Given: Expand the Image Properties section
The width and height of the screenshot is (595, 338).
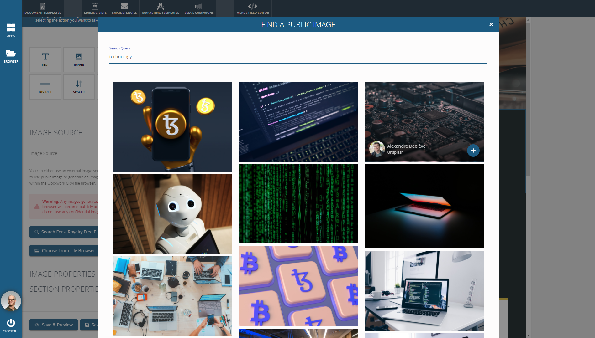Looking at the screenshot, I should pyautogui.click(x=62, y=274).
